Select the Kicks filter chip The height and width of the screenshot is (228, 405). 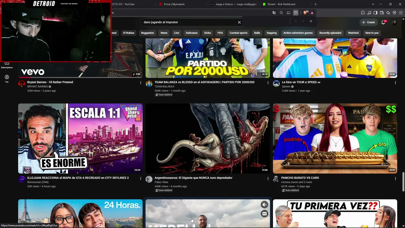coord(208,33)
